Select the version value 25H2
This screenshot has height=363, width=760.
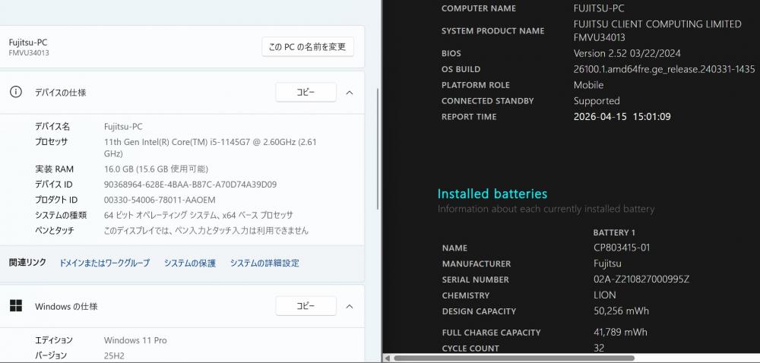pyautogui.click(x=114, y=355)
